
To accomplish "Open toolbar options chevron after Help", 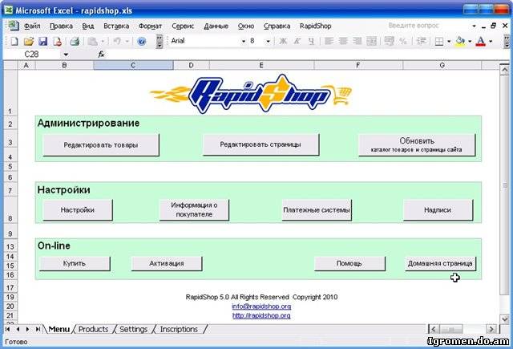I will click(160, 41).
